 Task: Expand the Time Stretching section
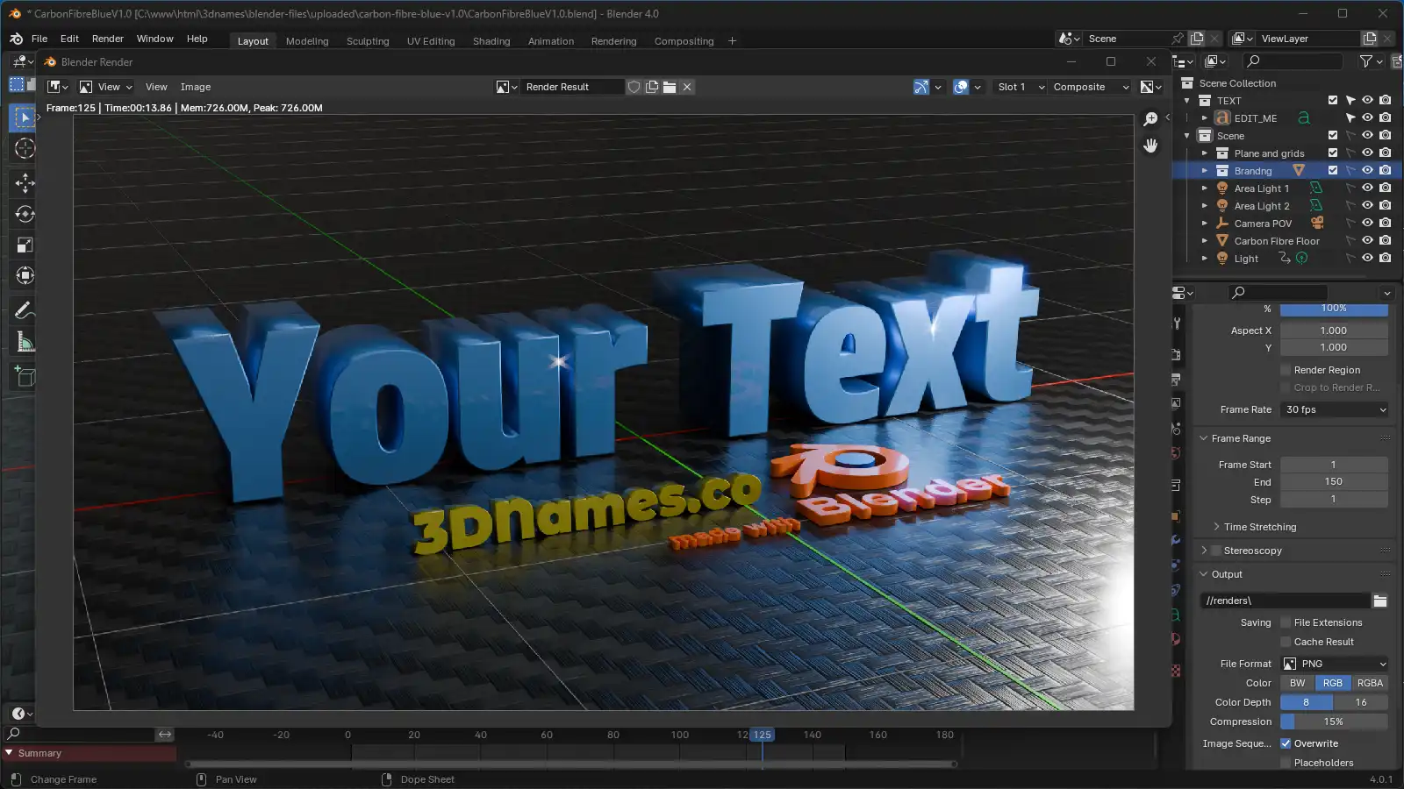coord(1259,527)
